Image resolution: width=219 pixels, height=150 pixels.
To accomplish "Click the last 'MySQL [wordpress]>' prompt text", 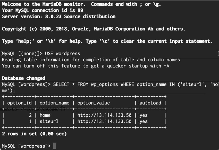I will coord(26,146).
